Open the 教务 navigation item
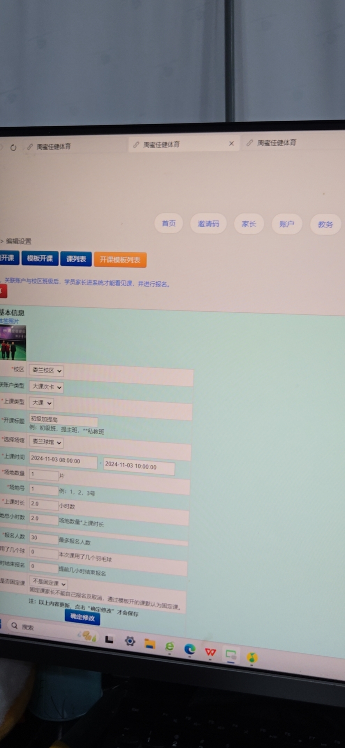The width and height of the screenshot is (345, 748). (x=325, y=224)
